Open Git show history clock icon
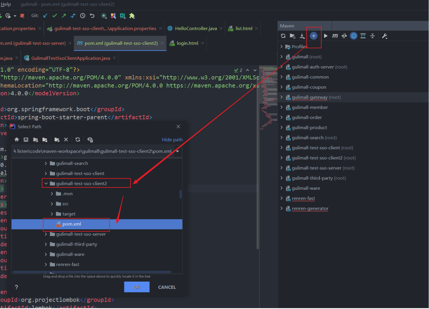 click(82, 16)
